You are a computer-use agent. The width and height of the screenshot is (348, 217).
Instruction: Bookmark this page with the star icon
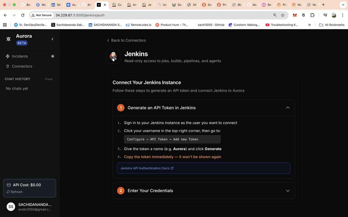(x=283, y=15)
